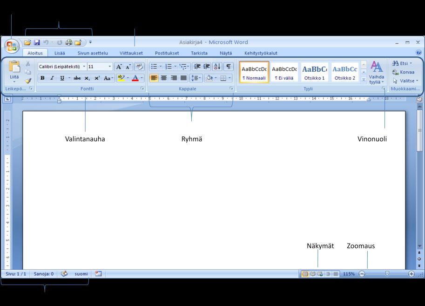Image resolution: width=425 pixels, height=306 pixels.
Task: Open Word help with the question mark icon
Action: click(418, 53)
